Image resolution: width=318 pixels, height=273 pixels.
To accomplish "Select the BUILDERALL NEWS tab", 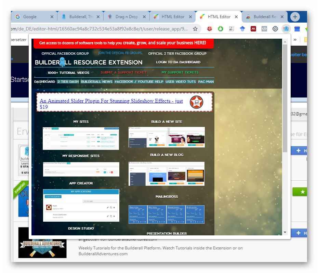I will (x=96, y=82).
